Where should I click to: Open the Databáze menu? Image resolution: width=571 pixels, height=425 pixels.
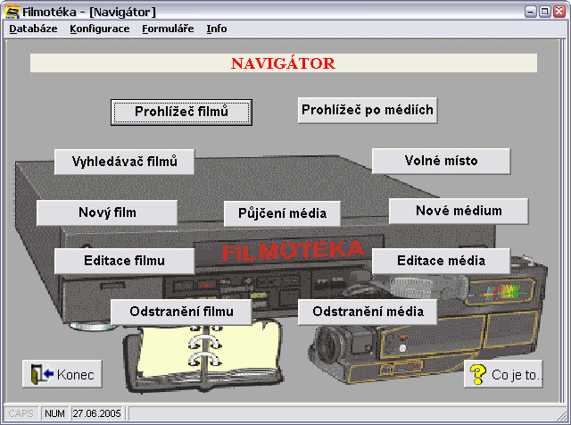[33, 29]
